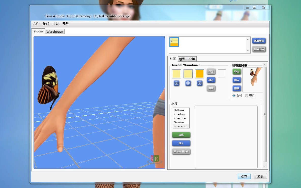Open the 设置 menu
This screenshot has width=301, height=188.
coord(46,24)
